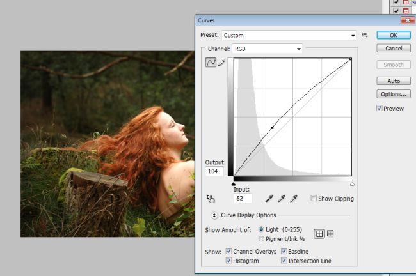Click the Input value field showing 82
This screenshot has height=276, width=416.
point(243,199)
